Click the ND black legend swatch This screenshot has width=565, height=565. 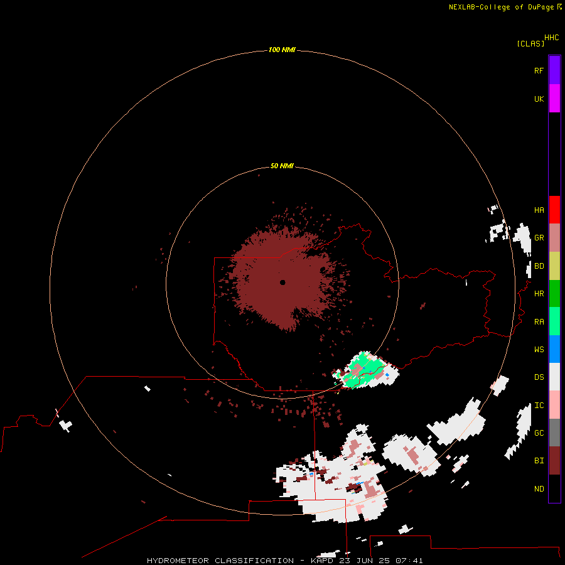[554, 488]
